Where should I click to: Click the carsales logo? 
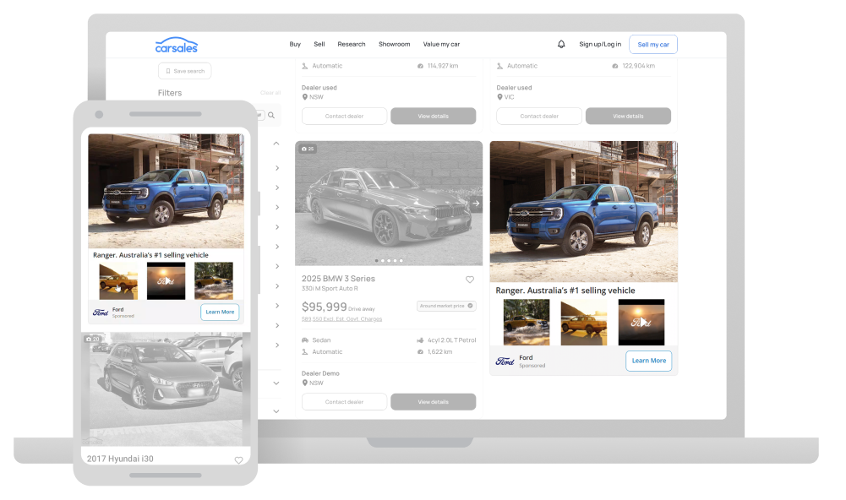pyautogui.click(x=177, y=45)
